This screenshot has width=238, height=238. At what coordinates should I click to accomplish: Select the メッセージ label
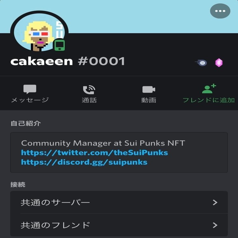[x=30, y=100]
